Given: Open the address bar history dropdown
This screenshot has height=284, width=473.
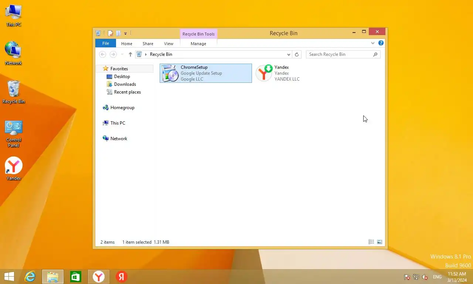Looking at the screenshot, I should click(289, 54).
